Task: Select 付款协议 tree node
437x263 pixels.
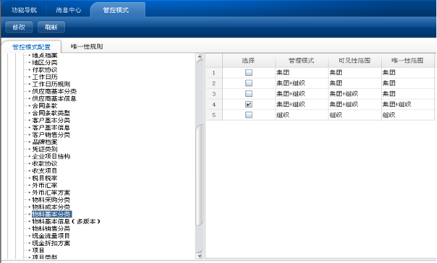Action: coord(45,70)
